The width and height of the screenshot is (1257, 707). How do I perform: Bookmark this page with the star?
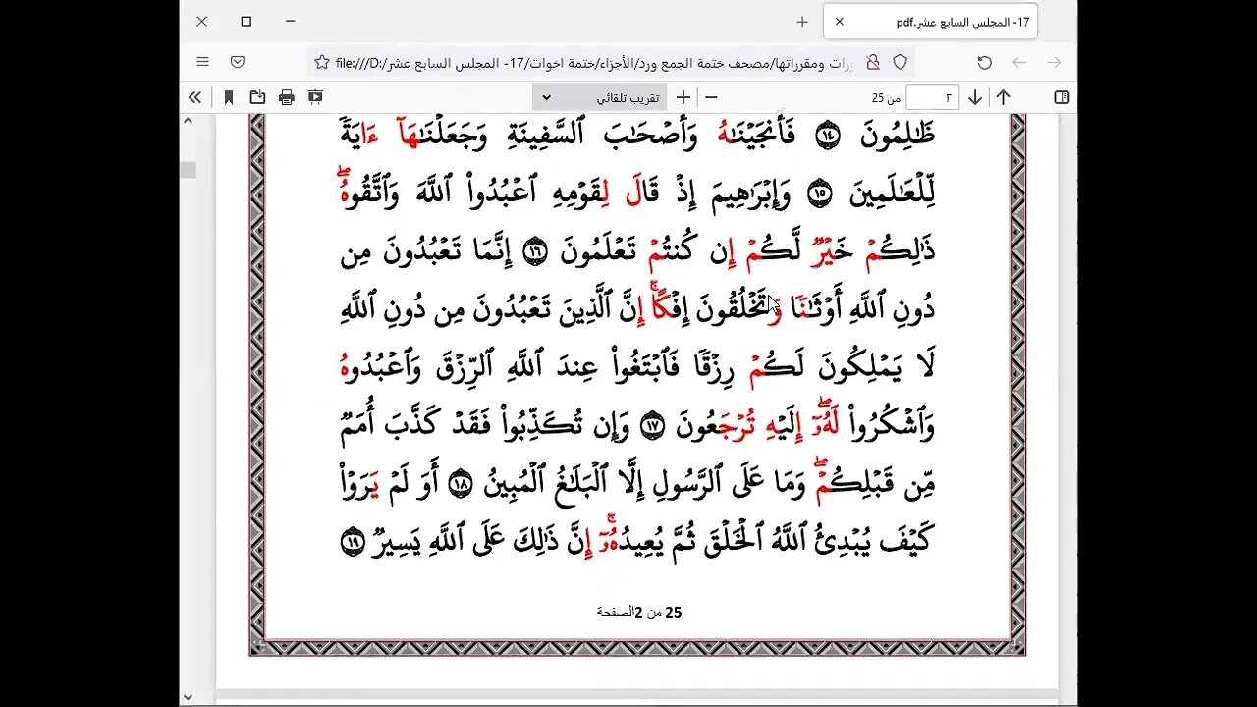(322, 62)
